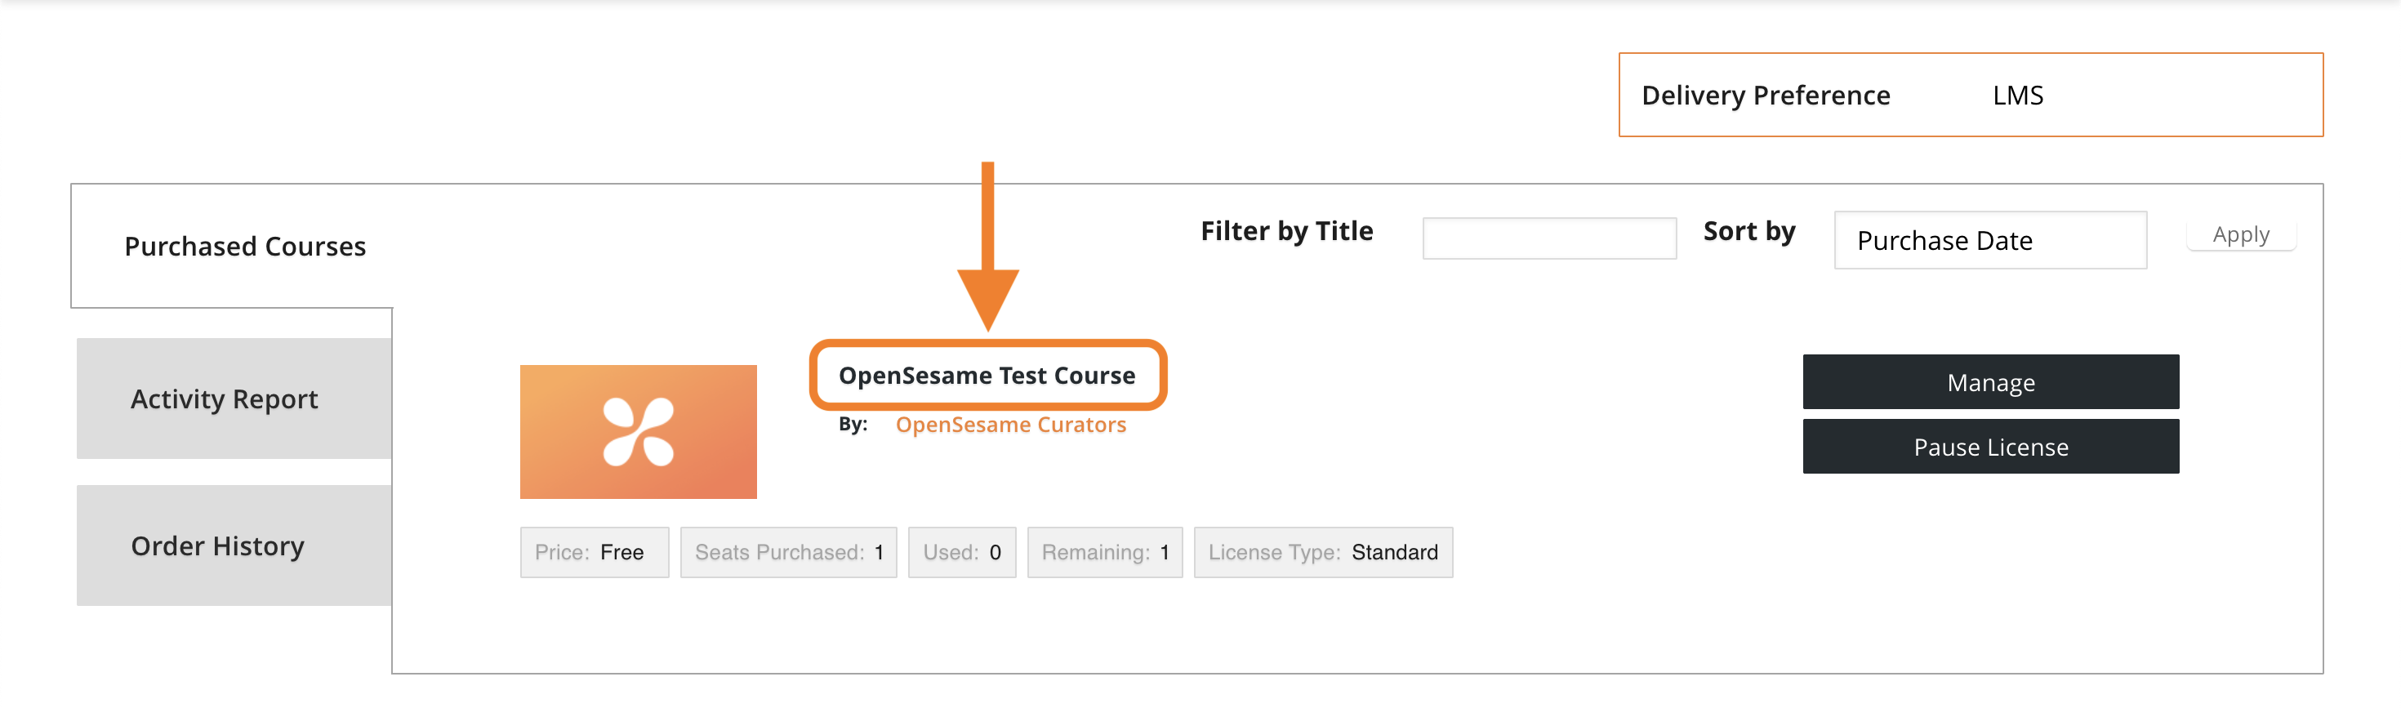This screenshot has width=2401, height=708.
Task: Pause the license for this course
Action: coord(1991,446)
